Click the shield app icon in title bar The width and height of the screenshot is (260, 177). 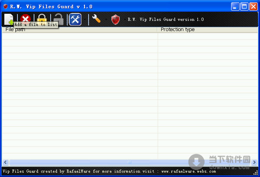(x=6, y=6)
